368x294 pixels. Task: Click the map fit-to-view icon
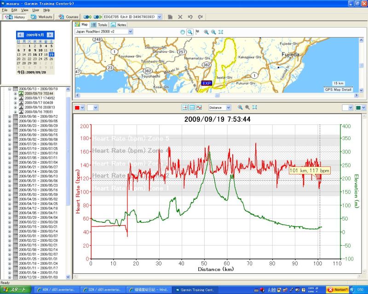click(x=221, y=32)
